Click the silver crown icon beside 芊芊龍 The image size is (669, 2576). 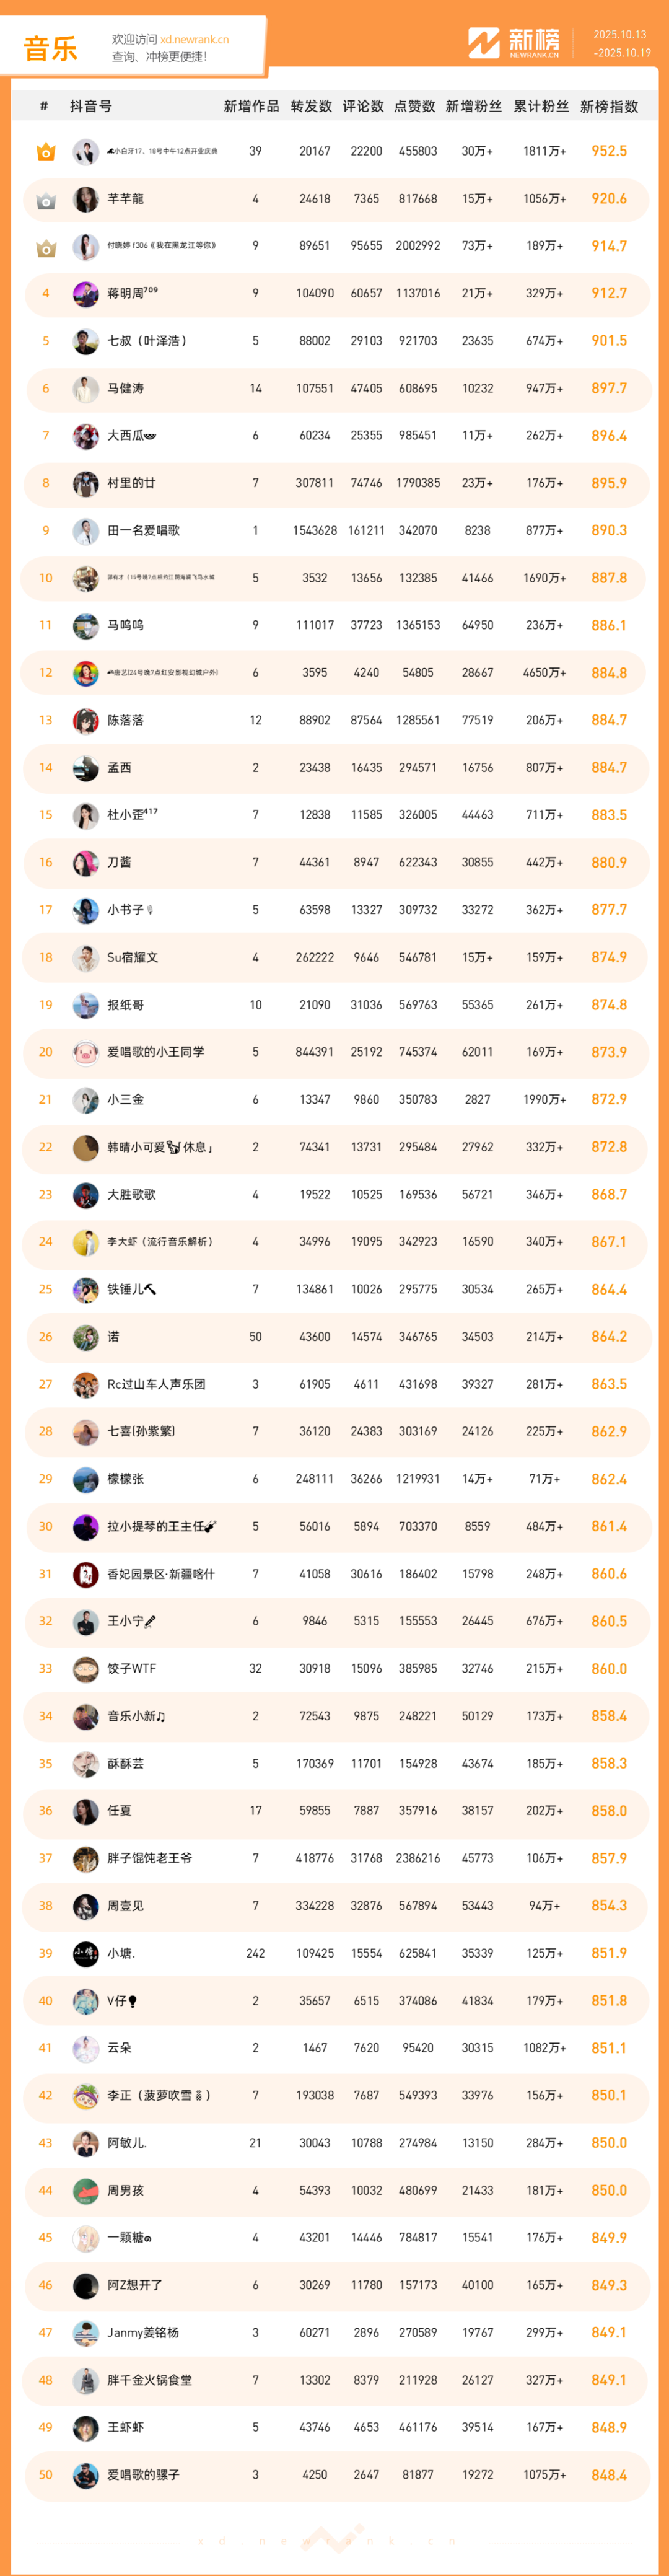pos(46,200)
